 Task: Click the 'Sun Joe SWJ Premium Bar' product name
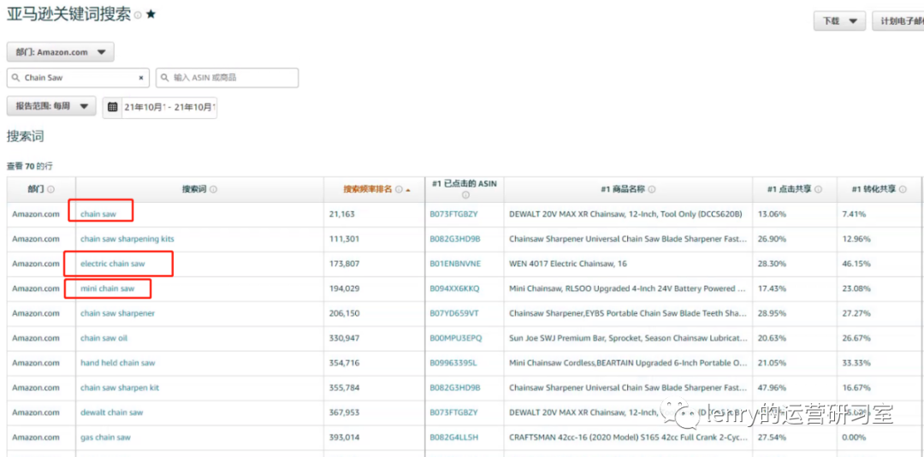[628, 338]
